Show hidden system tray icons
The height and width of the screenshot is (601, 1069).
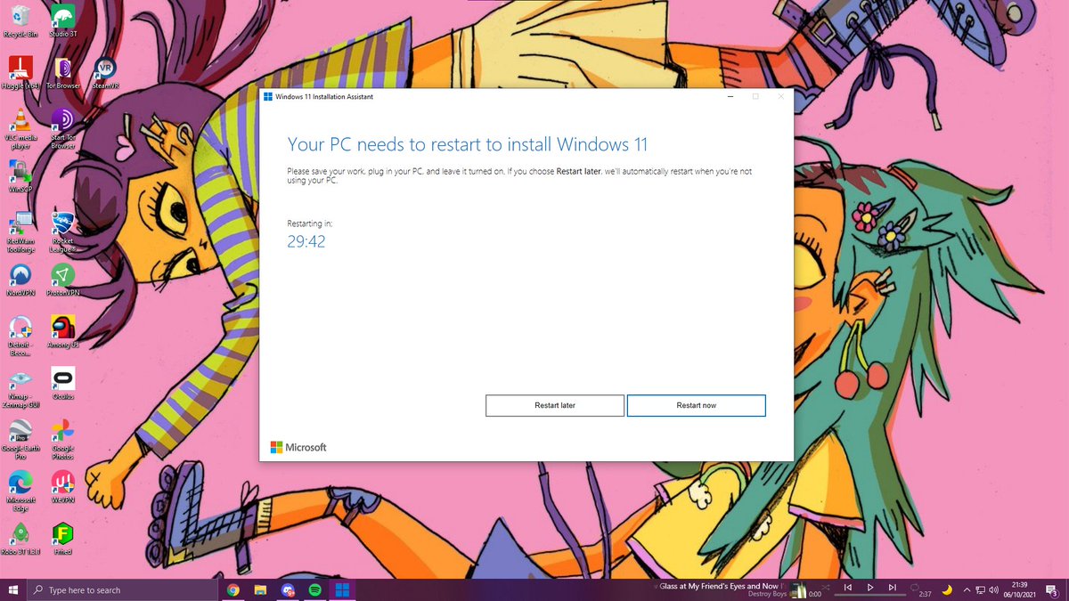pos(967,589)
